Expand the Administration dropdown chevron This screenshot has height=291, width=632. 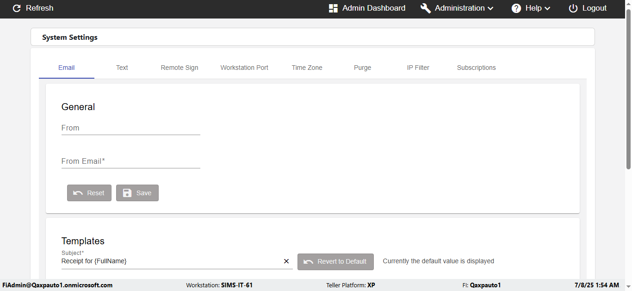click(x=491, y=8)
